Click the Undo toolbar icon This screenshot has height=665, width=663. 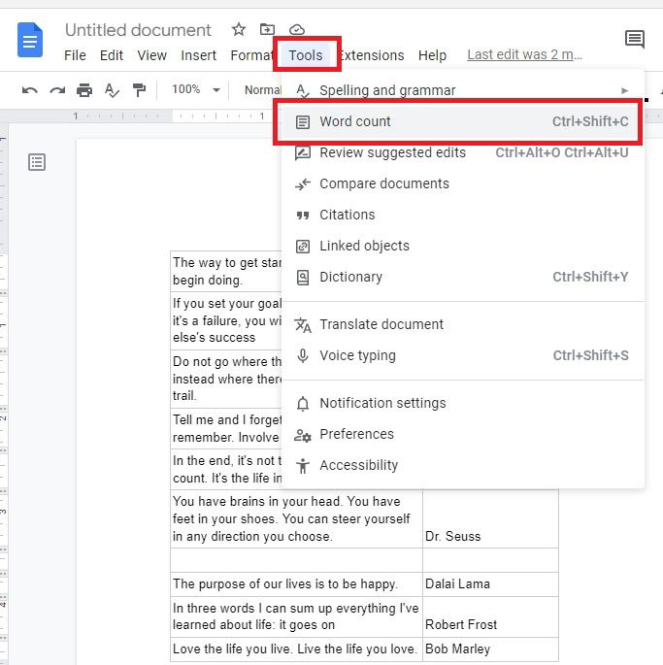(30, 90)
